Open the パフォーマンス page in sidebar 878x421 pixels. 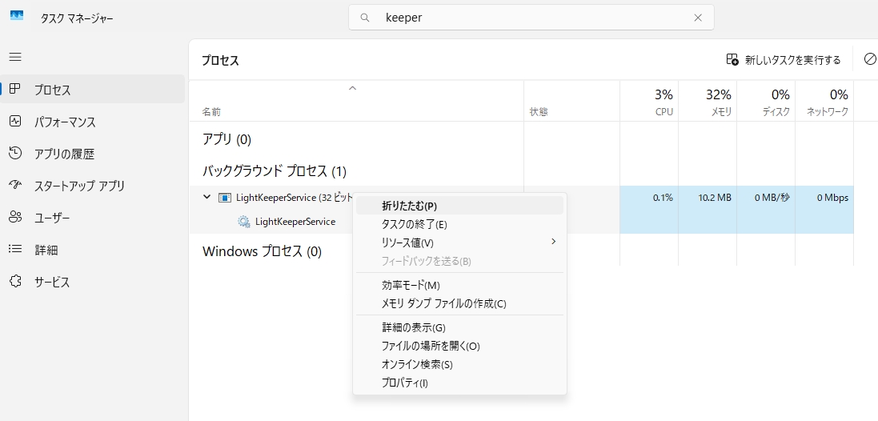pos(92,122)
